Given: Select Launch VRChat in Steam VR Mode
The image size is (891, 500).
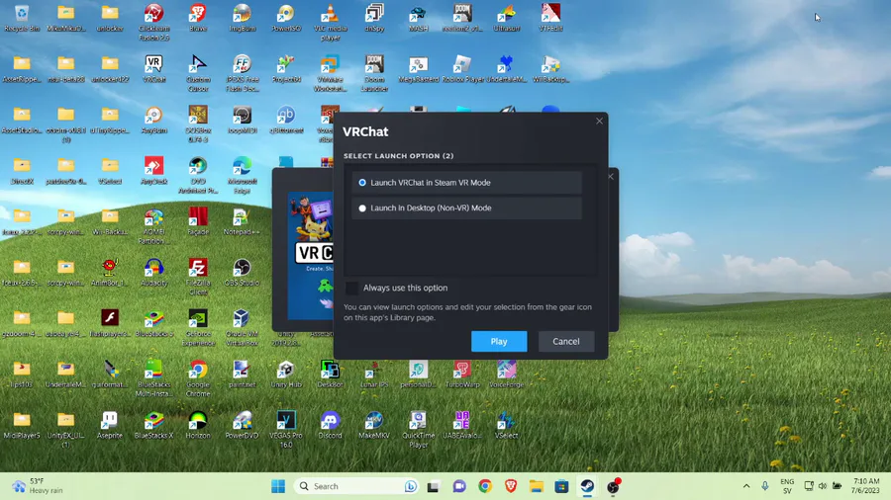Looking at the screenshot, I should point(466,183).
